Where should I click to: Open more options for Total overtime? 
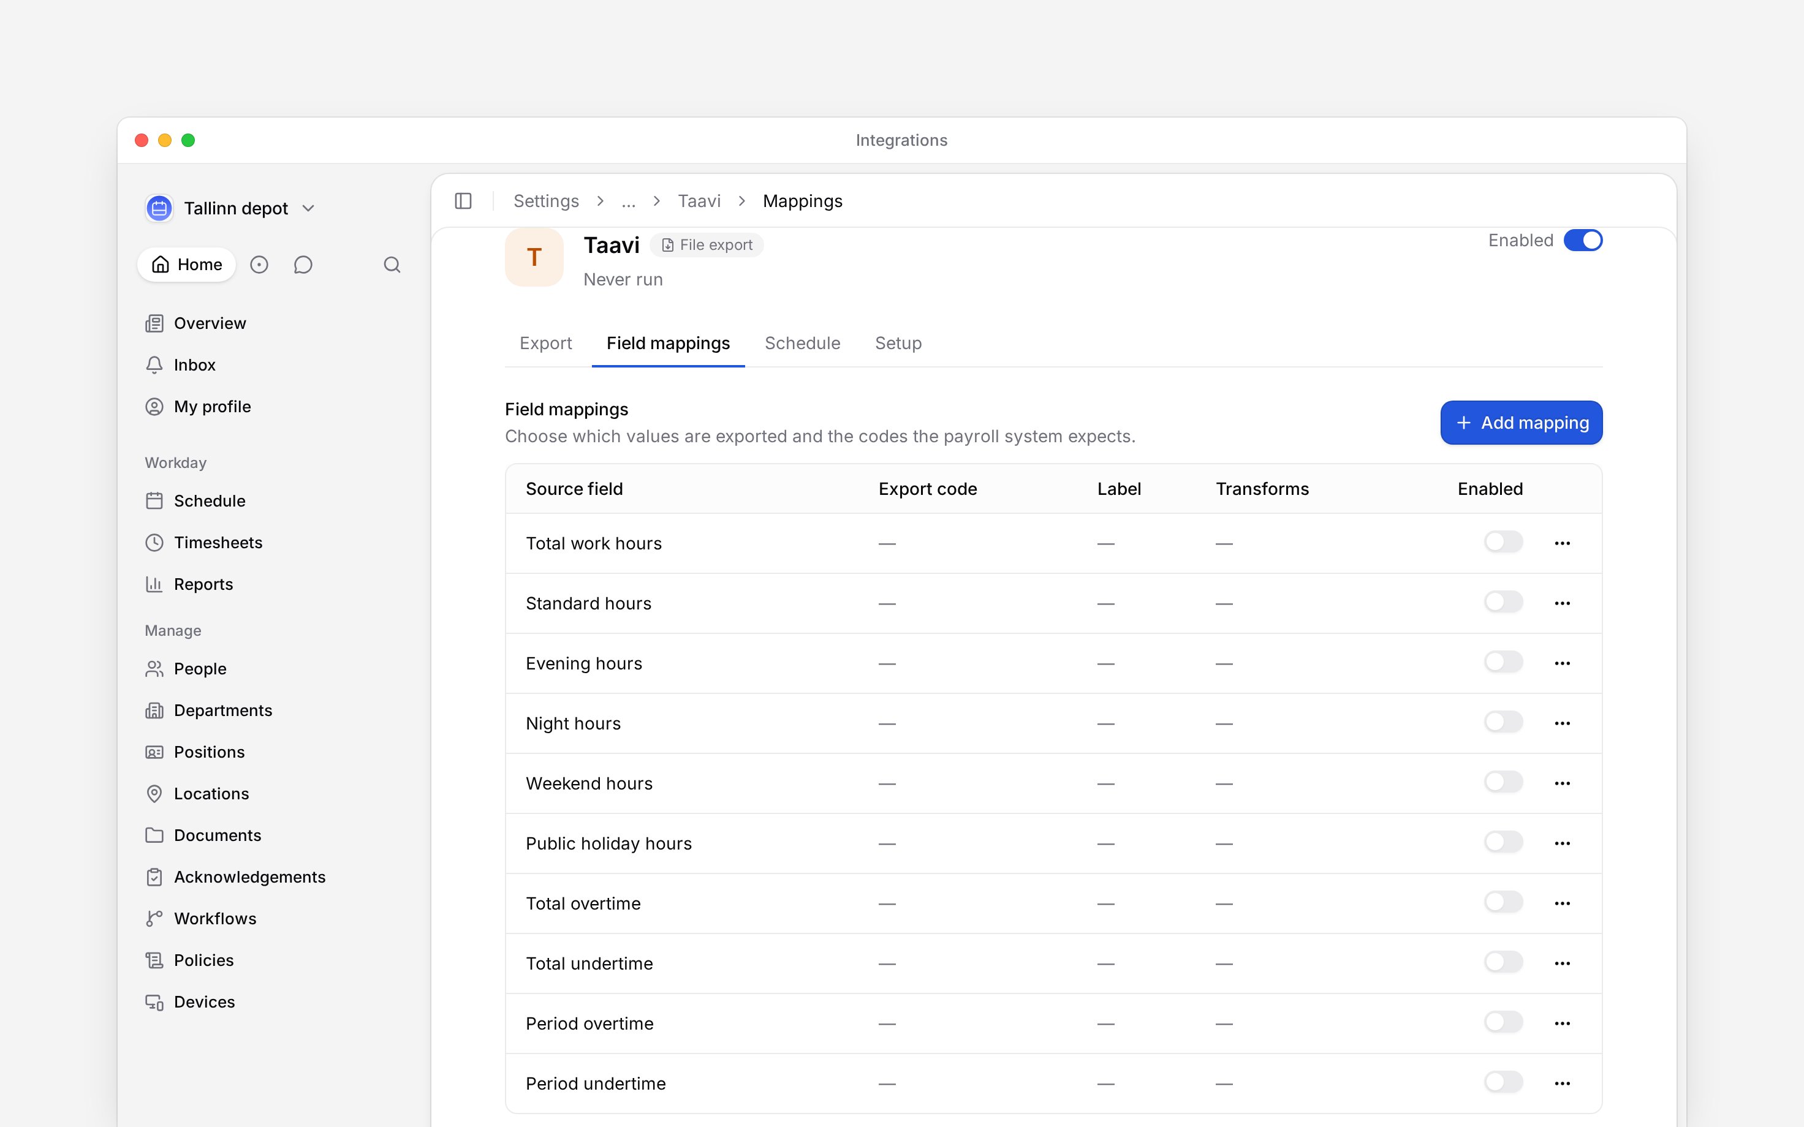[1563, 903]
